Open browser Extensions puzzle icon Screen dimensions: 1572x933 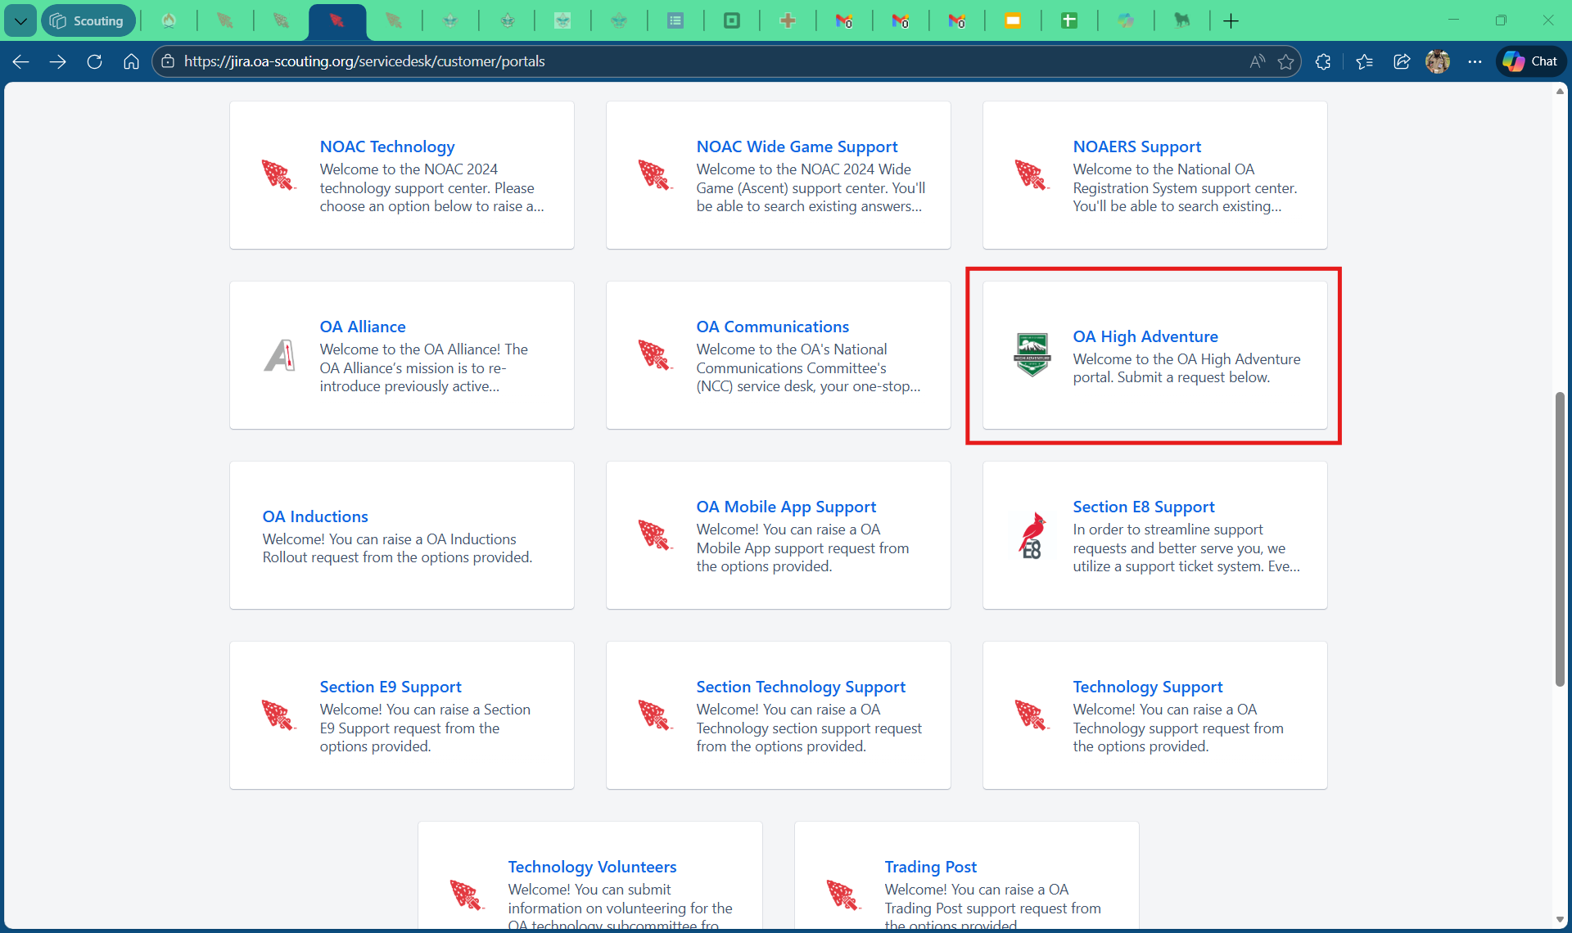[x=1323, y=61]
